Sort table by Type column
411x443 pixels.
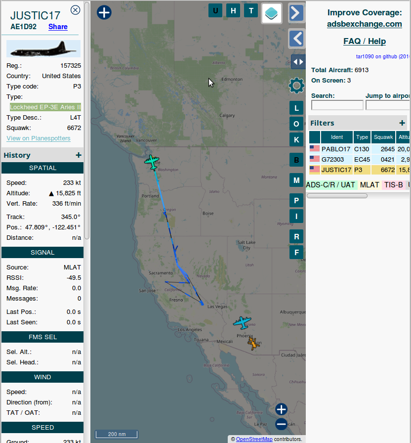(x=362, y=137)
